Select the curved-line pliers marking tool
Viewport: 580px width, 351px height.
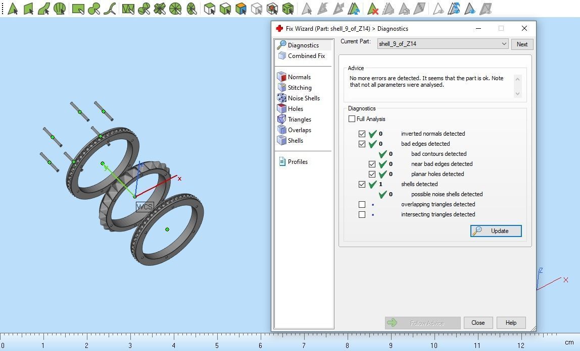point(110,9)
